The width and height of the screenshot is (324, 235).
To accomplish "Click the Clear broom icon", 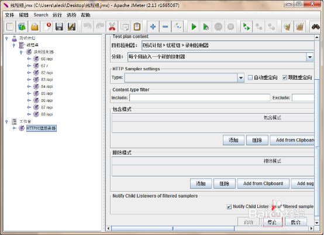I will pos(287,27).
